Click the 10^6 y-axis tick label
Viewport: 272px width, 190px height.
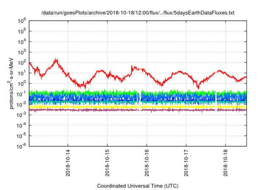pos(22,21)
